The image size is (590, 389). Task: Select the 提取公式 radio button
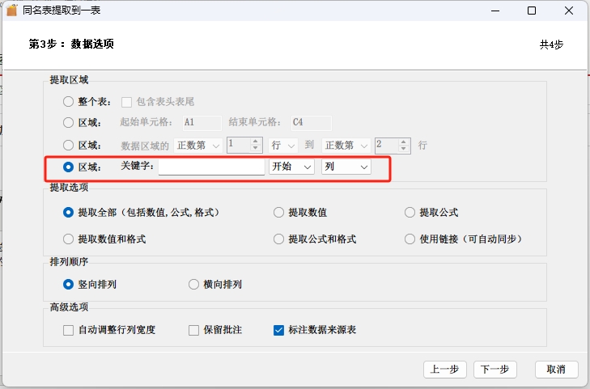click(410, 213)
